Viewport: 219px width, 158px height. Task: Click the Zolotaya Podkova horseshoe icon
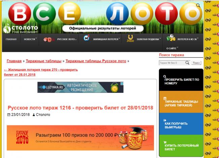130,38
